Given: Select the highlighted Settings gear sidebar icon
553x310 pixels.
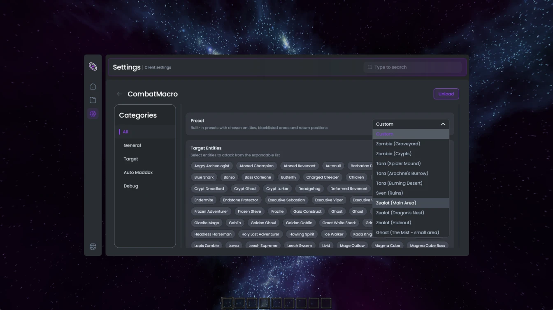Looking at the screenshot, I should click(93, 114).
